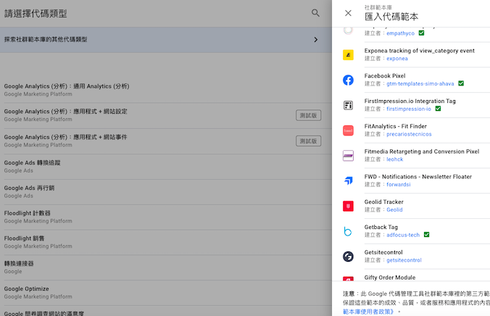This screenshot has width=490, height=316.
Task: Close the import tag template panel
Action: point(348,13)
